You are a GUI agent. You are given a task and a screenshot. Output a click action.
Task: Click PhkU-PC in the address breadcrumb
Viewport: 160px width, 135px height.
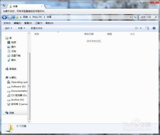tap(37, 17)
